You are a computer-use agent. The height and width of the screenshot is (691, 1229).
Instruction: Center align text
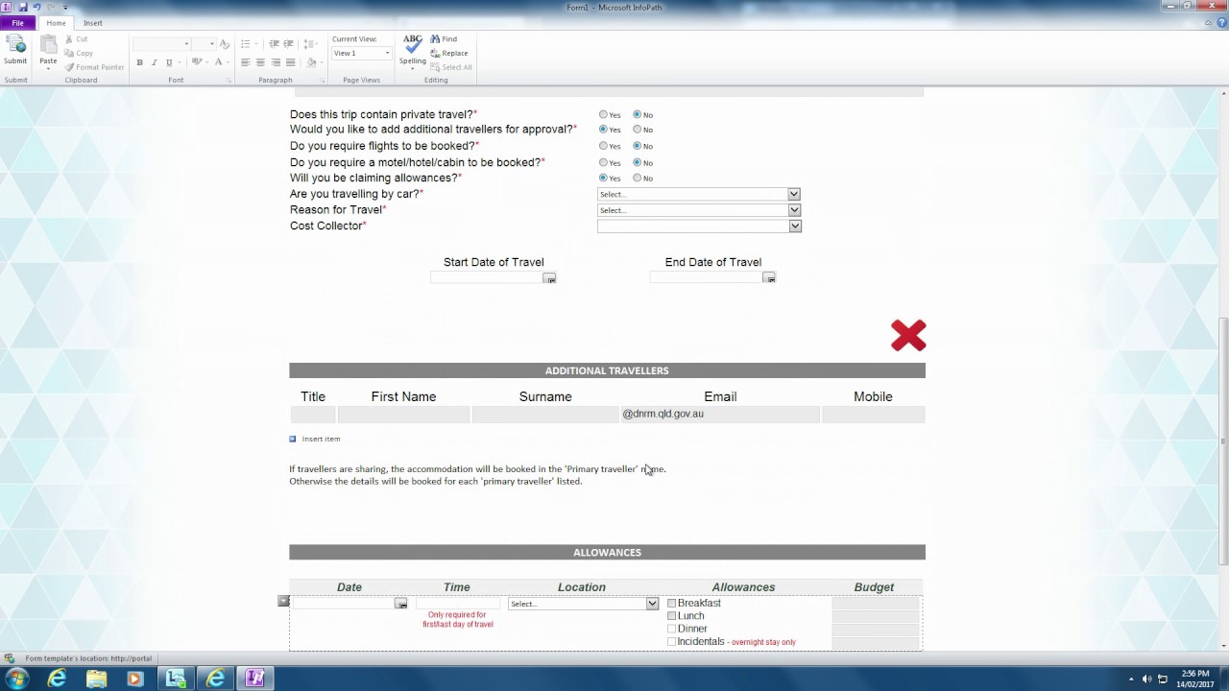tap(260, 62)
